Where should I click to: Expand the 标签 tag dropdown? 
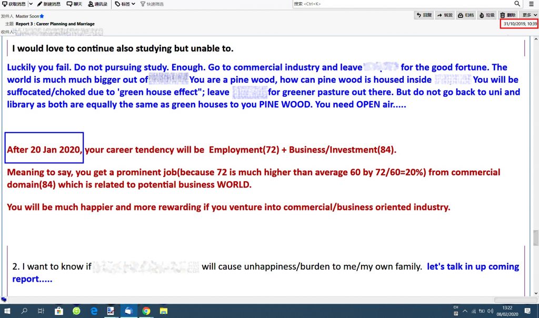tap(125, 4)
